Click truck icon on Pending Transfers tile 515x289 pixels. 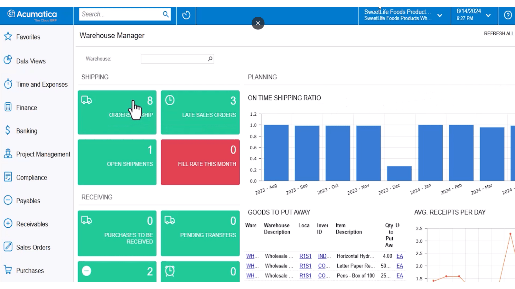click(x=170, y=220)
